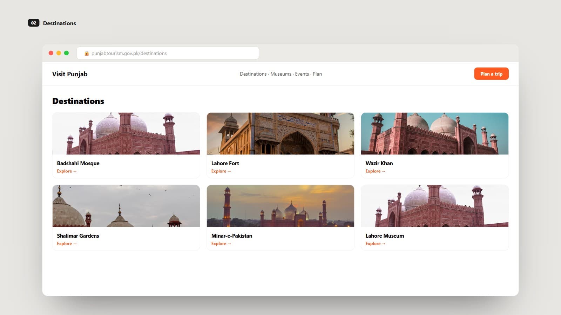This screenshot has width=561, height=315.
Task: Click the Destinations page heading
Action: [78, 101]
